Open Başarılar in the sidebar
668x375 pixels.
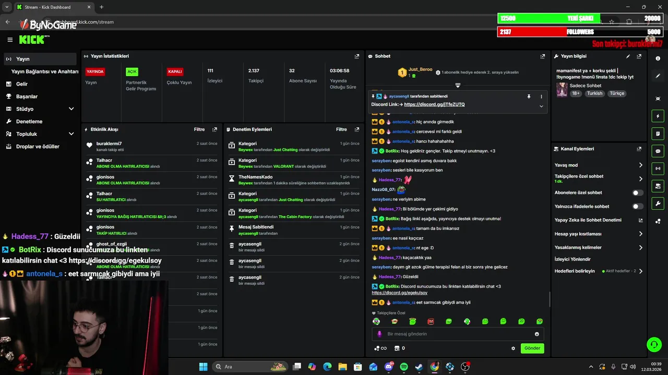point(40,96)
